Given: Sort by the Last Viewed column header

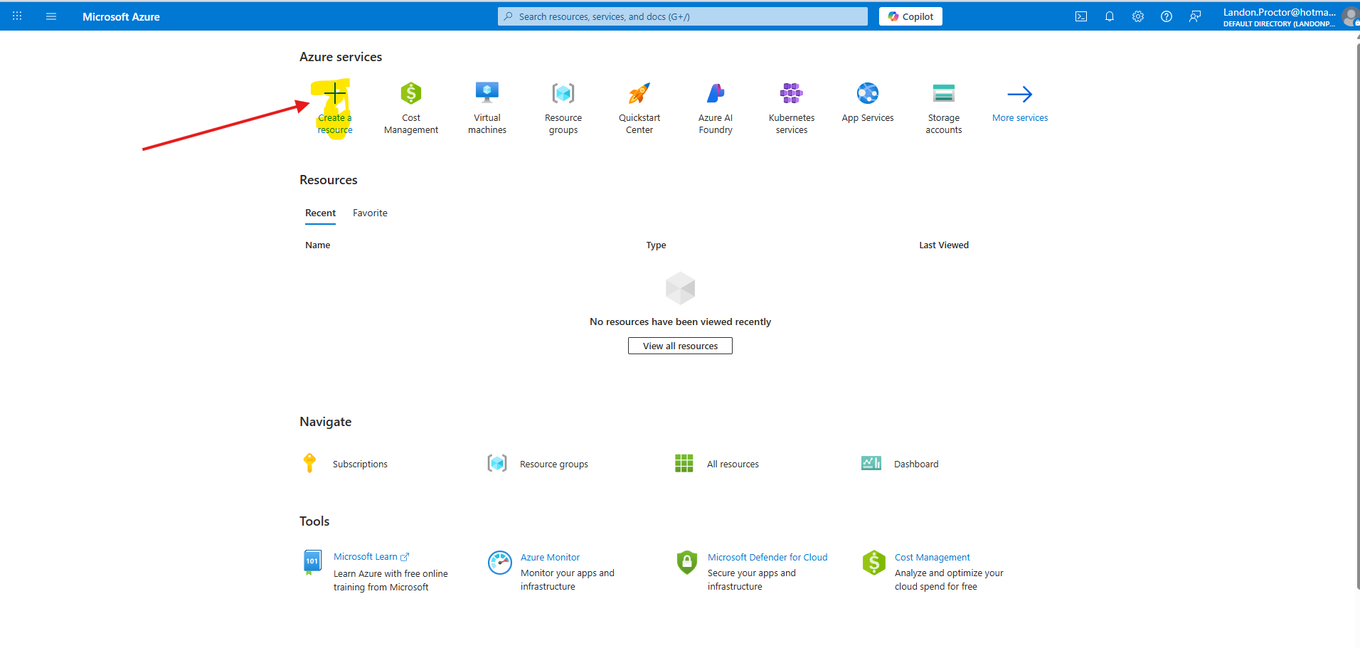Looking at the screenshot, I should (944, 245).
